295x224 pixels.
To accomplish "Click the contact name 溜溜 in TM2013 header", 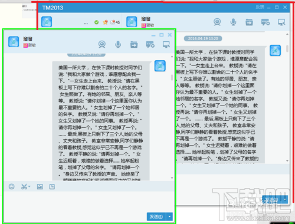I will 146,19.
